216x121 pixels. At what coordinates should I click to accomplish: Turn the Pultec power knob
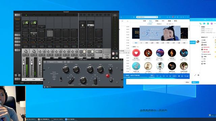point(111,81)
